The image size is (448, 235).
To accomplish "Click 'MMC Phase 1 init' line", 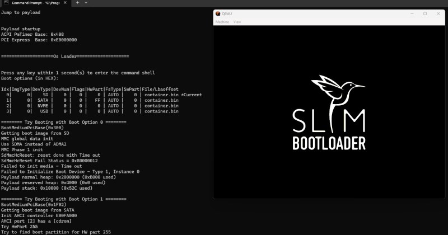I will click(x=22, y=149).
